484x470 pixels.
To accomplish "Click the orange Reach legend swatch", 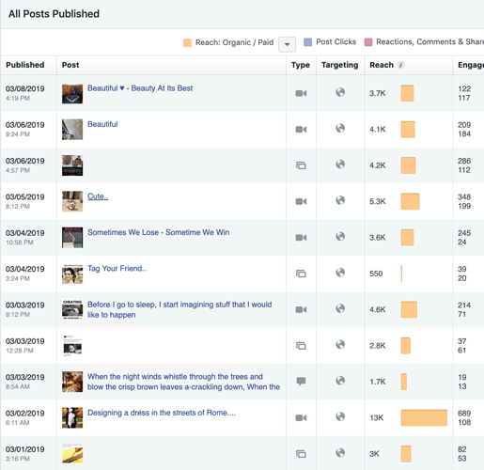I will (x=187, y=42).
